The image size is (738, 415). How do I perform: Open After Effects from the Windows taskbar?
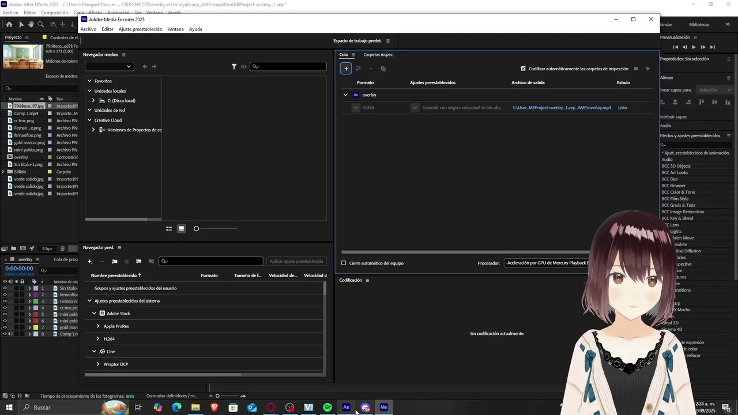(x=346, y=408)
